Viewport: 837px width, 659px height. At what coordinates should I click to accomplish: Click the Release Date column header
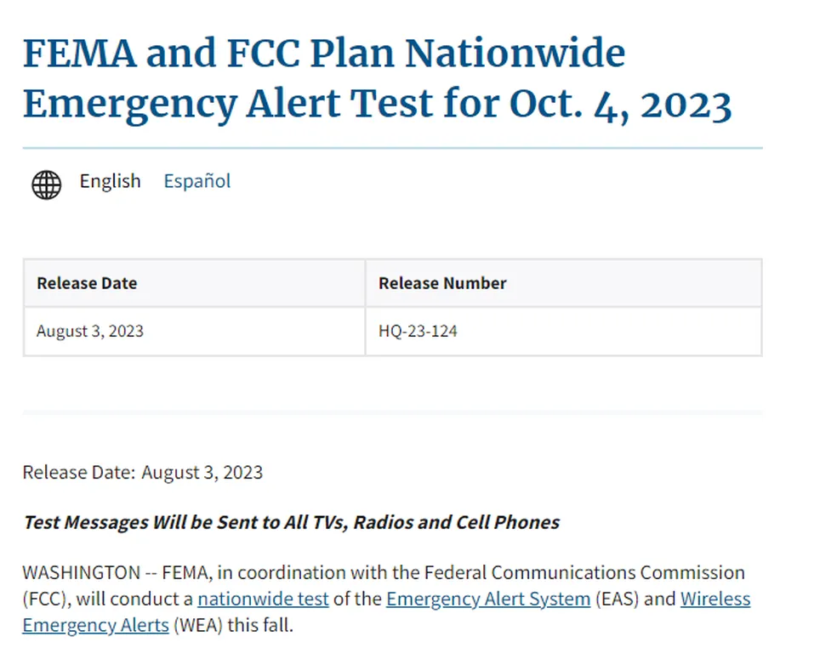87,283
